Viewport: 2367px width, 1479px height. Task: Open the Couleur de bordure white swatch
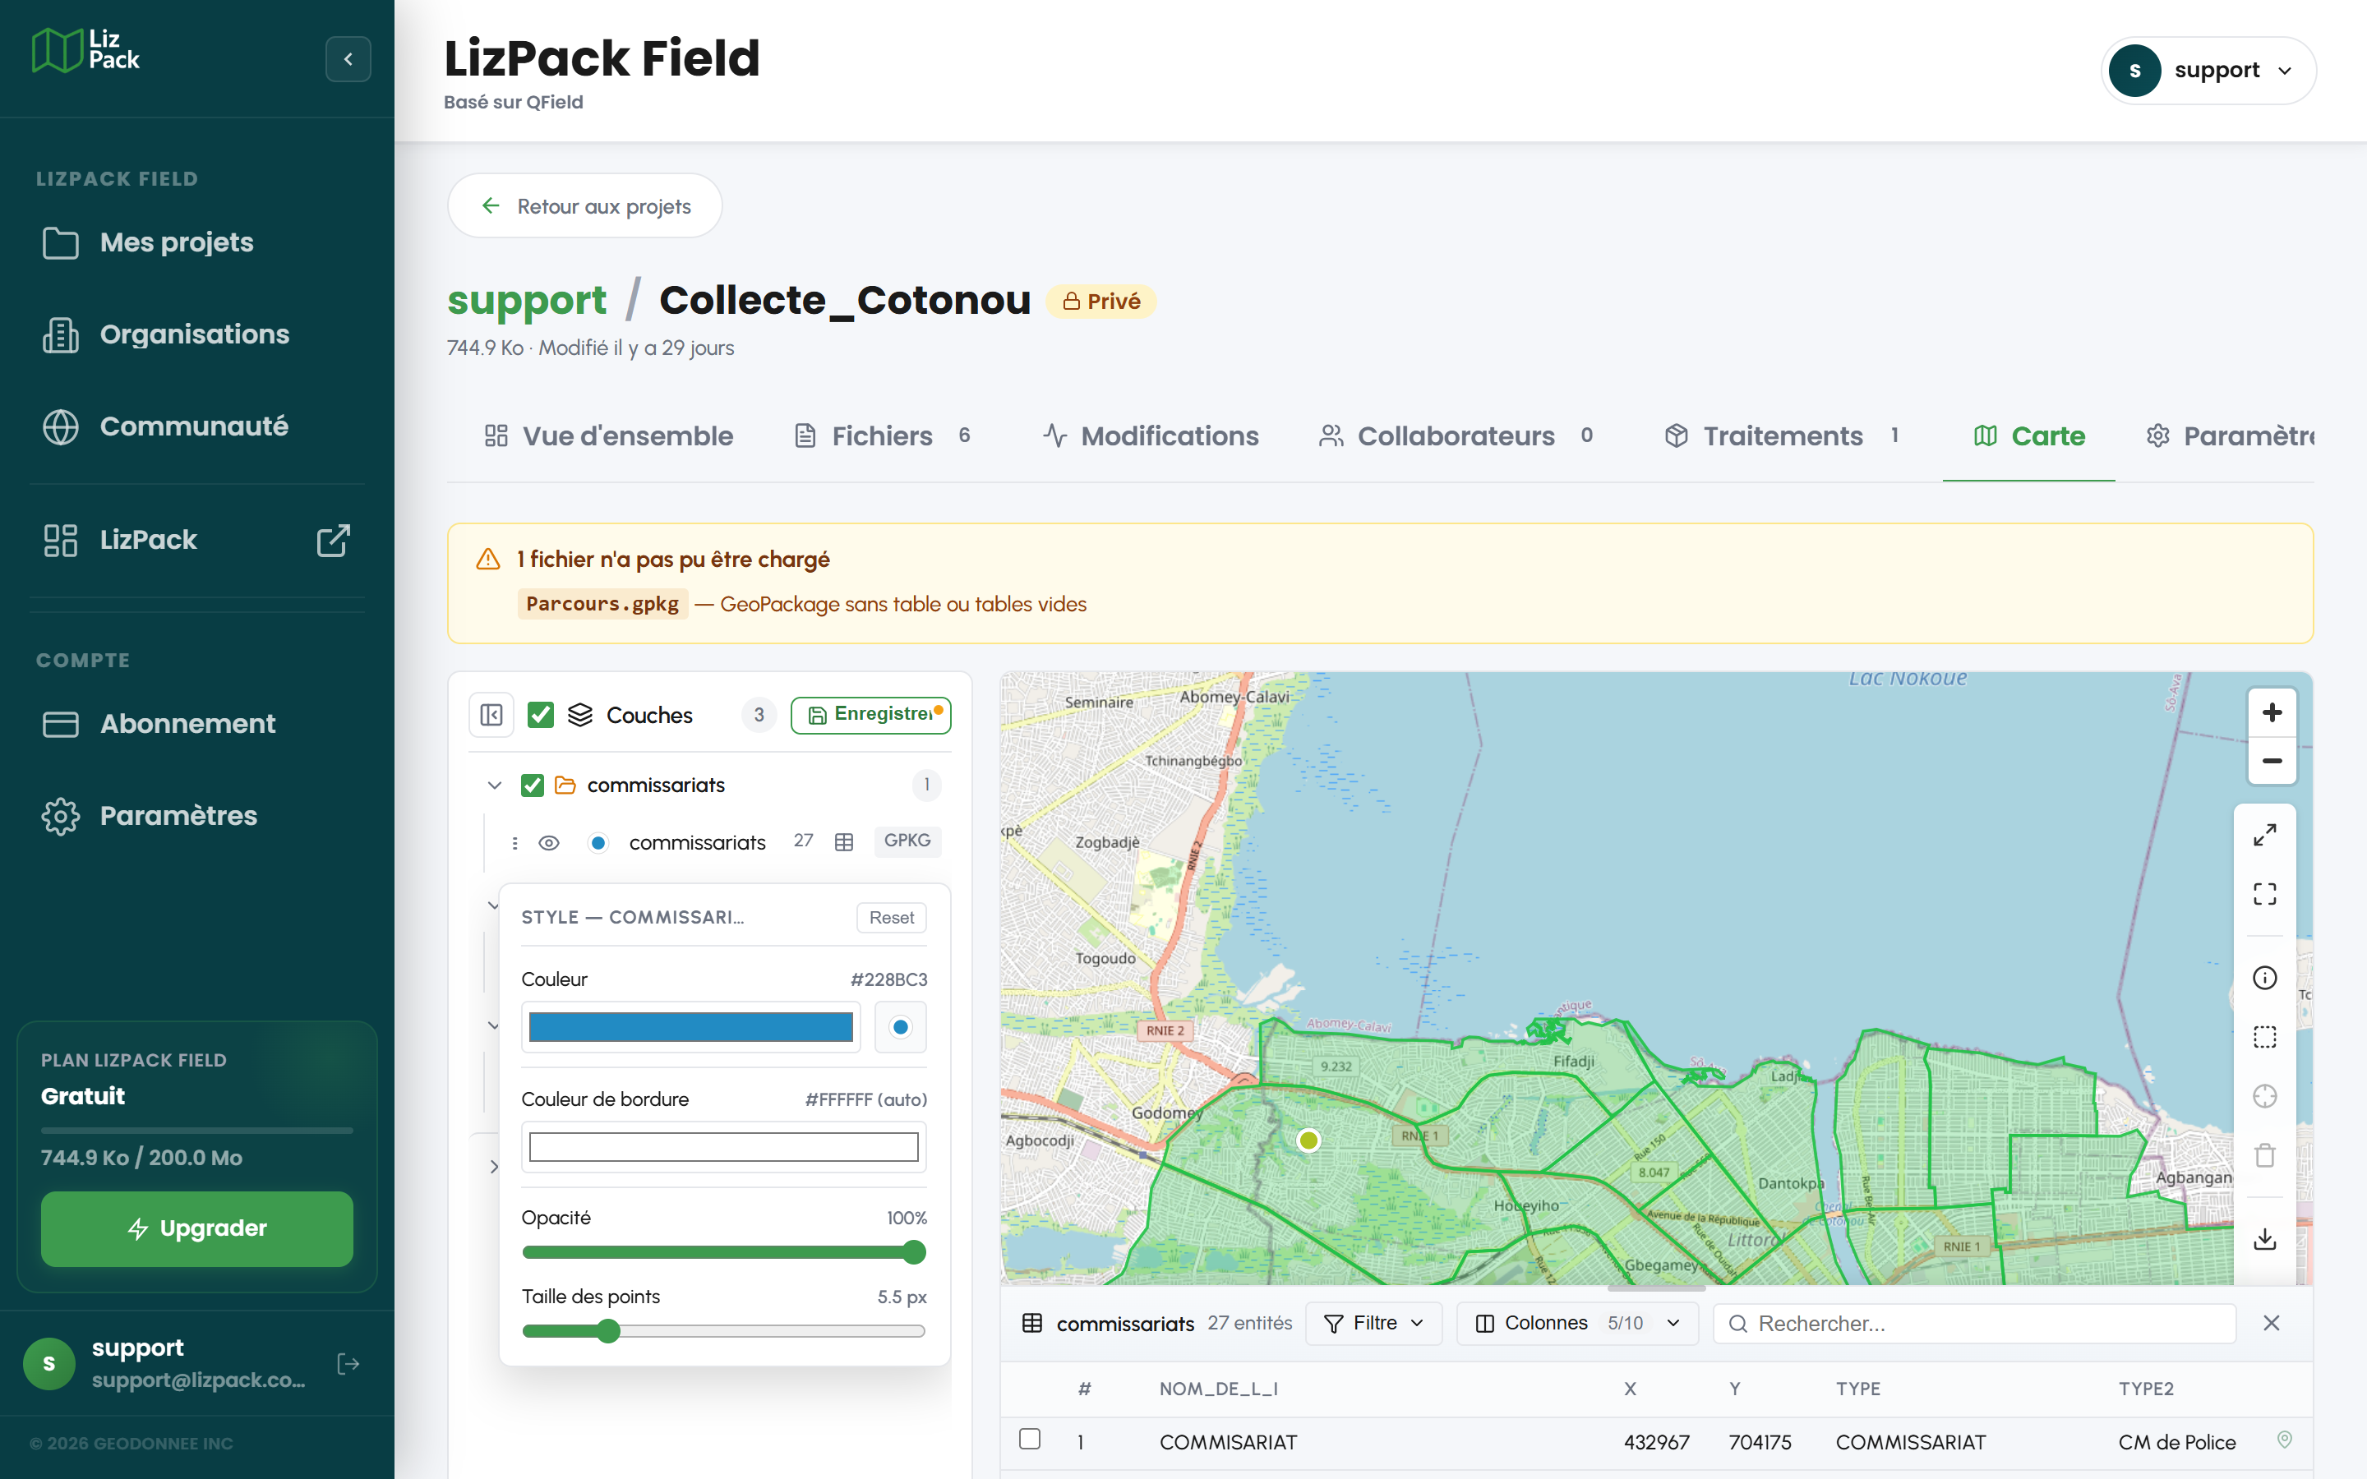click(x=724, y=1146)
